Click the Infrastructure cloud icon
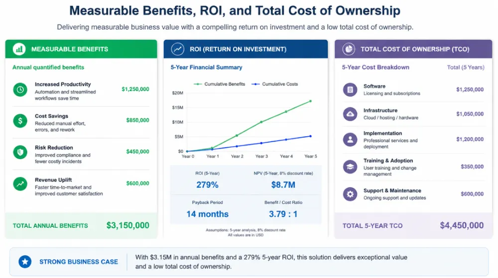 [350, 114]
